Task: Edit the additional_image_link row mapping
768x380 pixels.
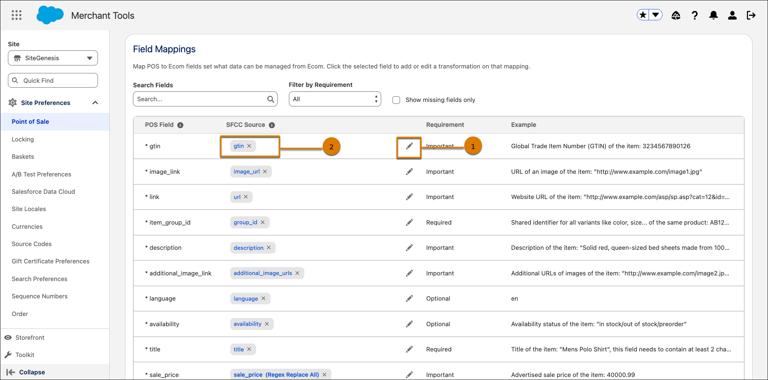Action: click(409, 273)
